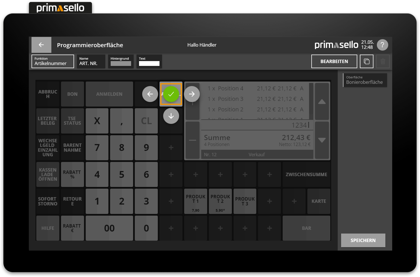420x277 pixels.
Task: Select the PRODUKT 1 key
Action: click(196, 201)
